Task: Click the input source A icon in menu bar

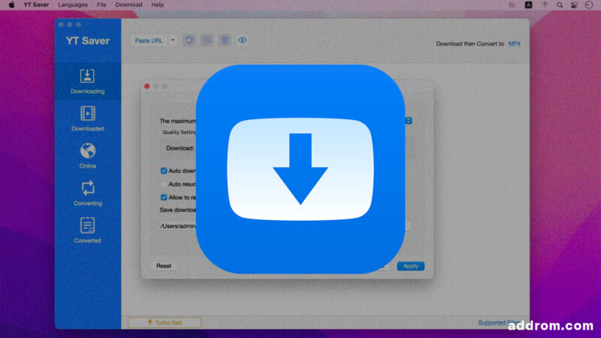Action: pyautogui.click(x=529, y=5)
